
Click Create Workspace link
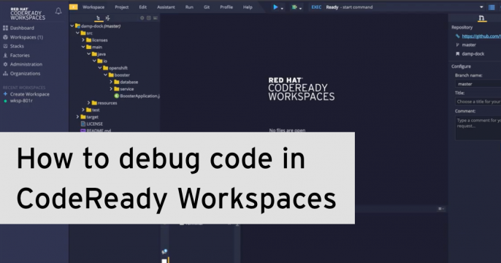(x=30, y=94)
